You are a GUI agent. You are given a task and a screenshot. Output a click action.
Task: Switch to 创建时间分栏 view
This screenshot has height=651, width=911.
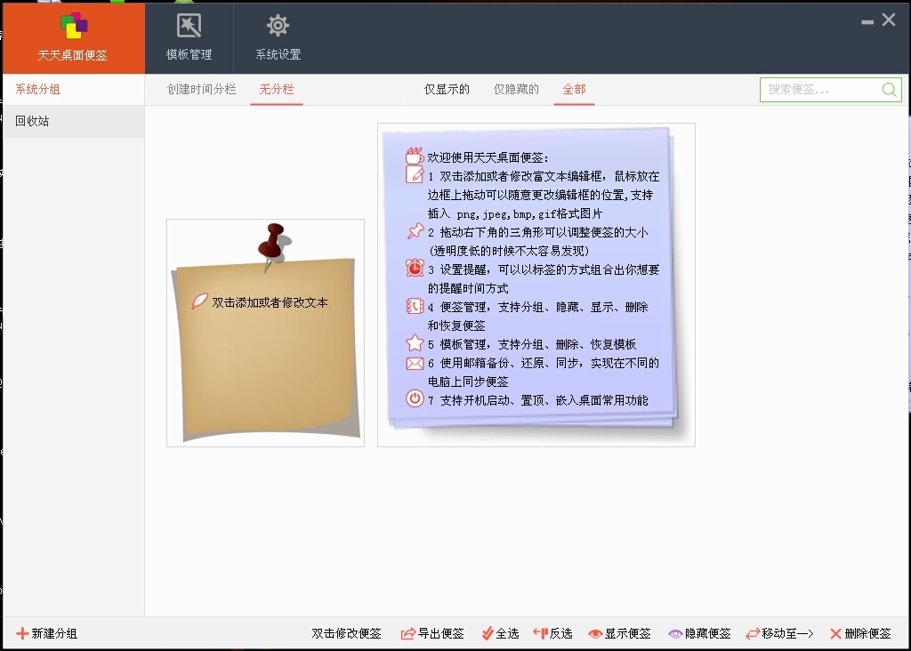click(x=201, y=90)
